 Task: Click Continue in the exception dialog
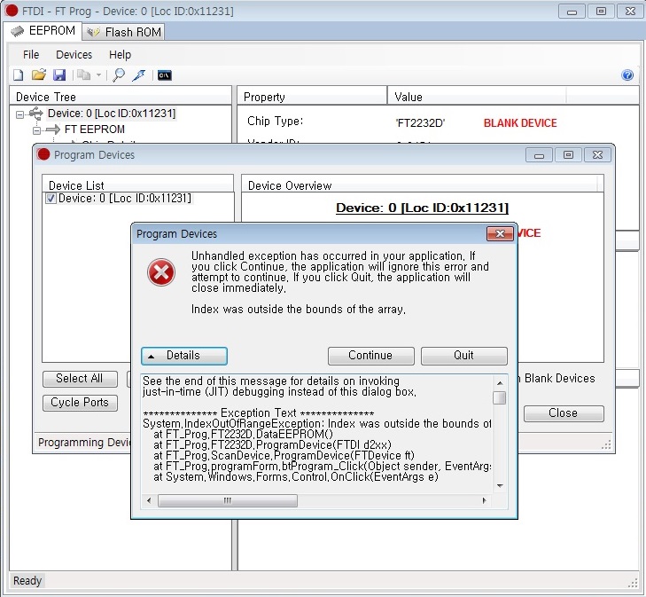pos(370,356)
